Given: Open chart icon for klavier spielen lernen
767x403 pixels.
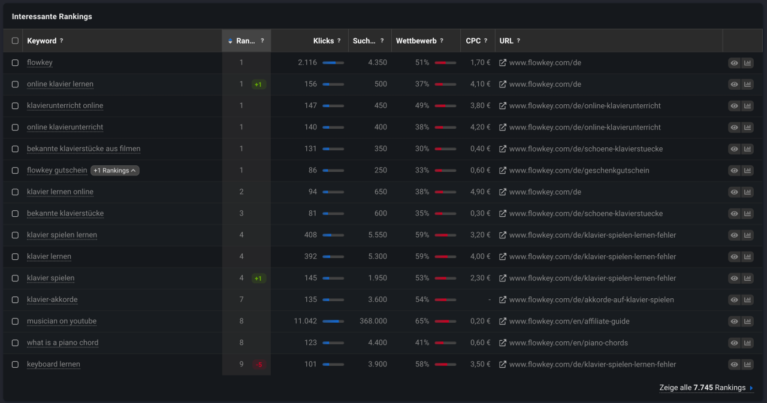Looking at the screenshot, I should pos(747,235).
